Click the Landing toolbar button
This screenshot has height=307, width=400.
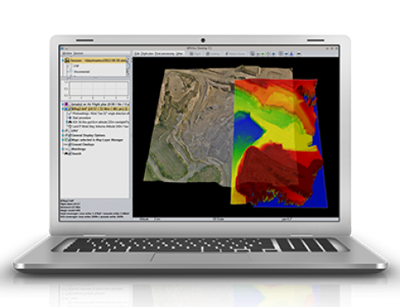[213, 54]
